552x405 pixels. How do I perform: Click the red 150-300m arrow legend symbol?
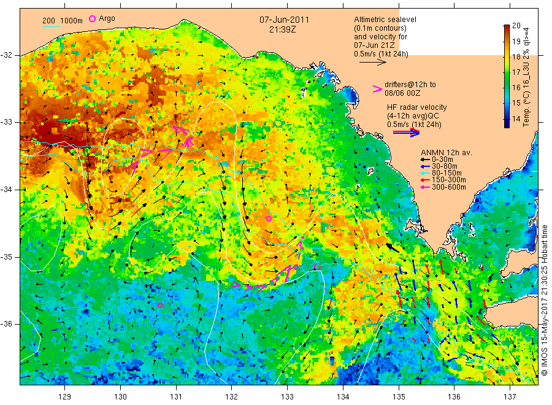[x=425, y=180]
